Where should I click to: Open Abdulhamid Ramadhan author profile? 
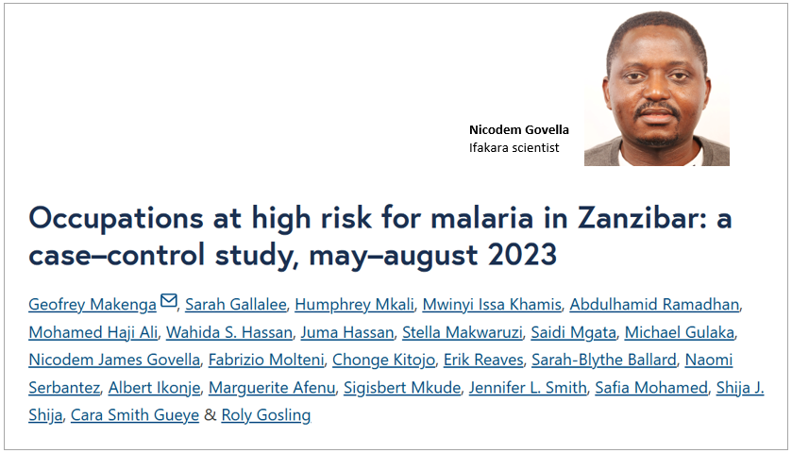click(x=659, y=304)
